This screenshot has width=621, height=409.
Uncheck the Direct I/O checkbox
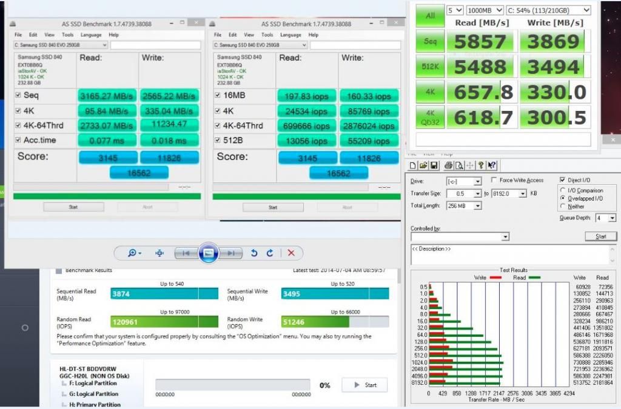[562, 180]
